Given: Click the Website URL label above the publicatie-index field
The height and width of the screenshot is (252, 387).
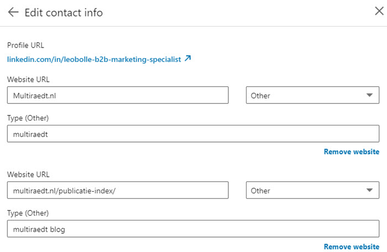Looking at the screenshot, I should (28, 174).
